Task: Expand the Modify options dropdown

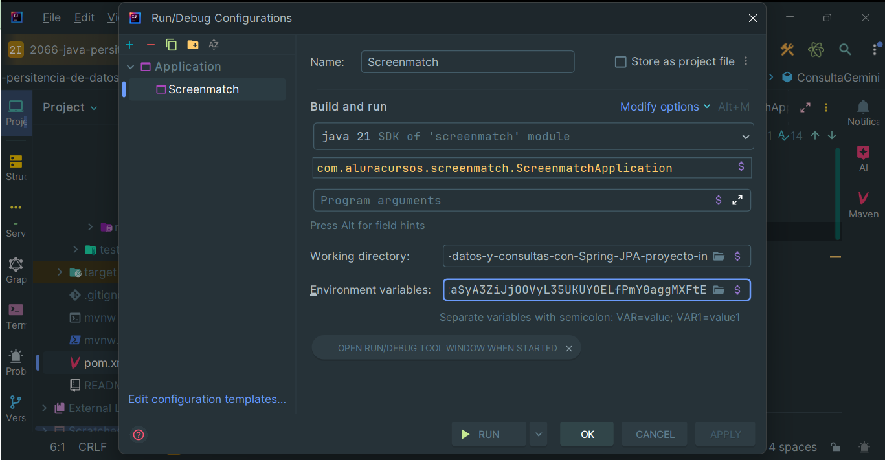Action: (x=665, y=107)
